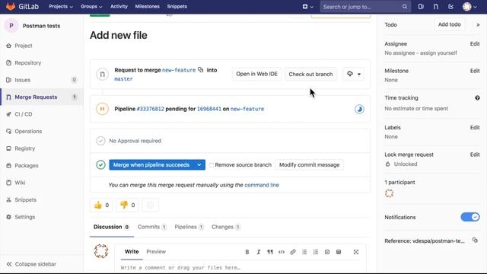This screenshot has height=274, width=487.
Task: Click the pending pipeline status icon
Action: coord(102,109)
